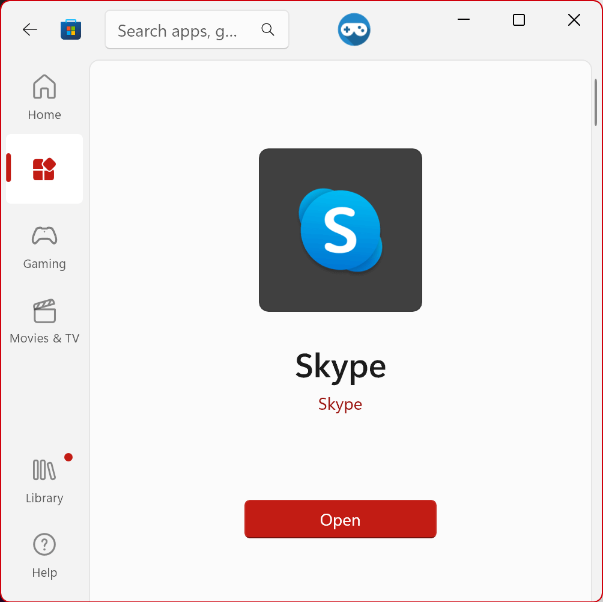
Task: Focus the Search apps input field
Action: tap(196, 29)
